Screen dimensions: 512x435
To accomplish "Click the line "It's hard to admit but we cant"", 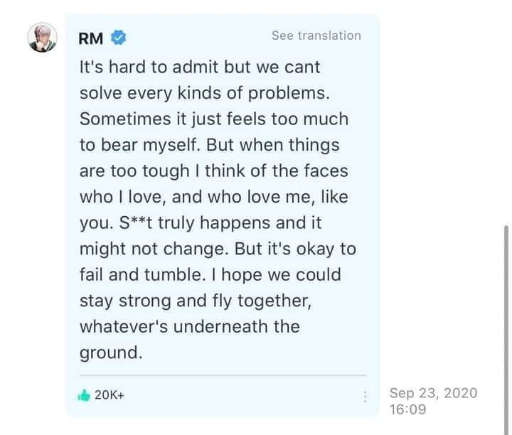I will pos(200,67).
